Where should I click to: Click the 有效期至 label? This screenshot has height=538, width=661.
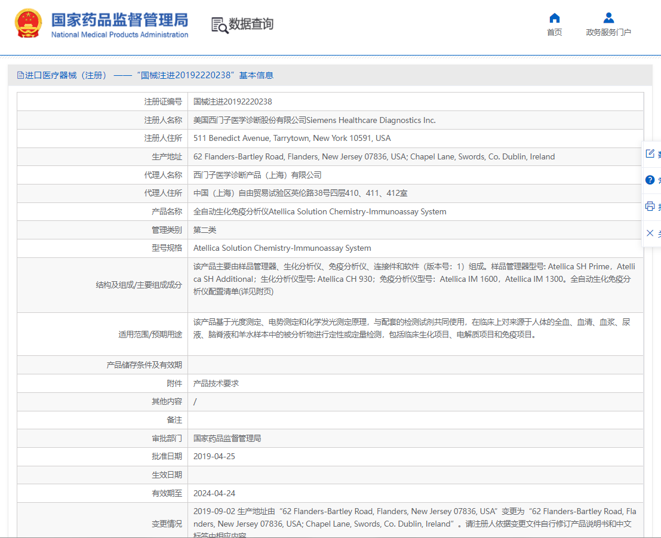point(167,493)
